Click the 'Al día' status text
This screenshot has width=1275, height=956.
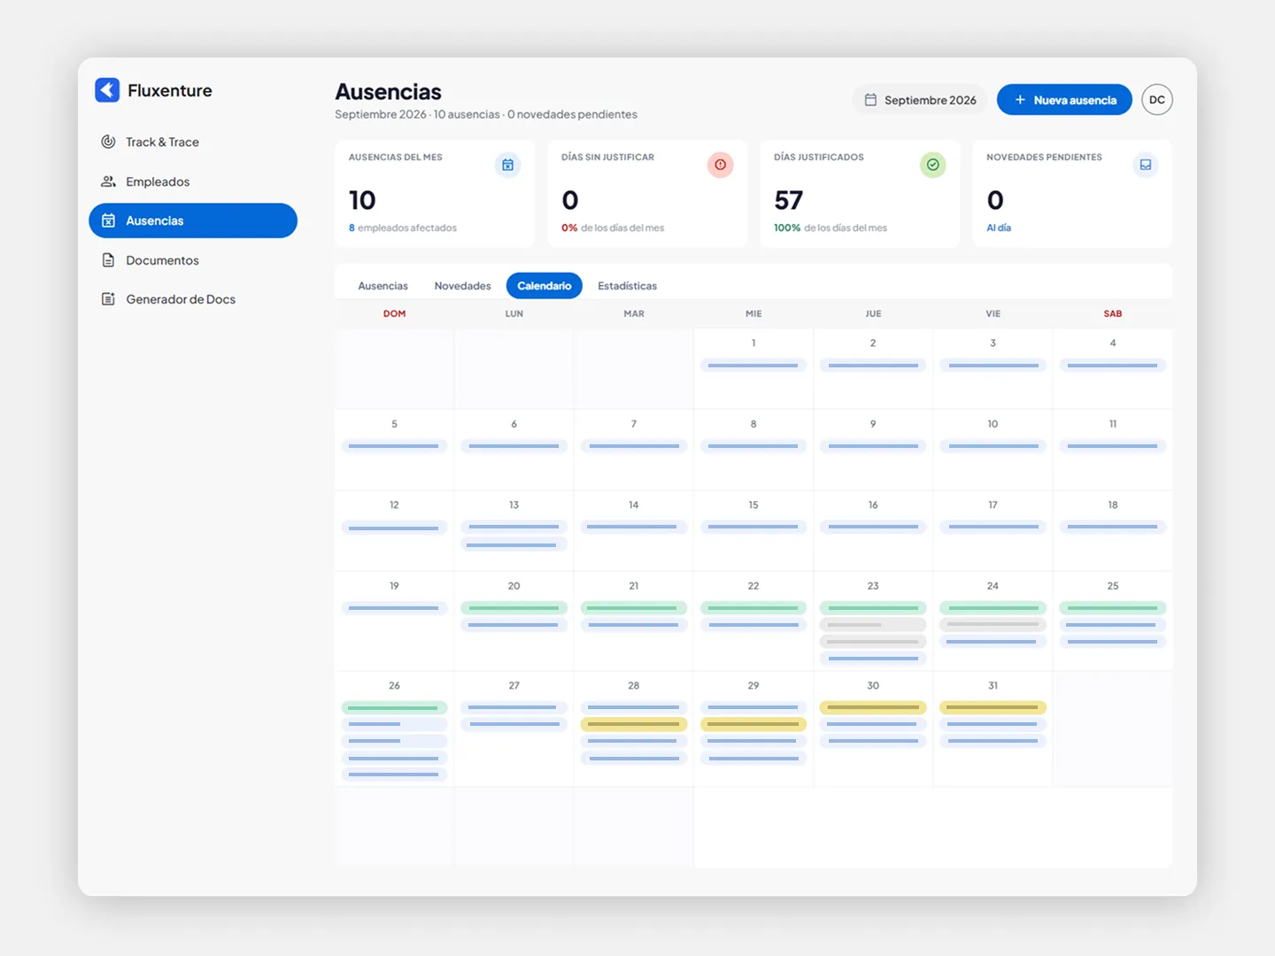click(999, 227)
